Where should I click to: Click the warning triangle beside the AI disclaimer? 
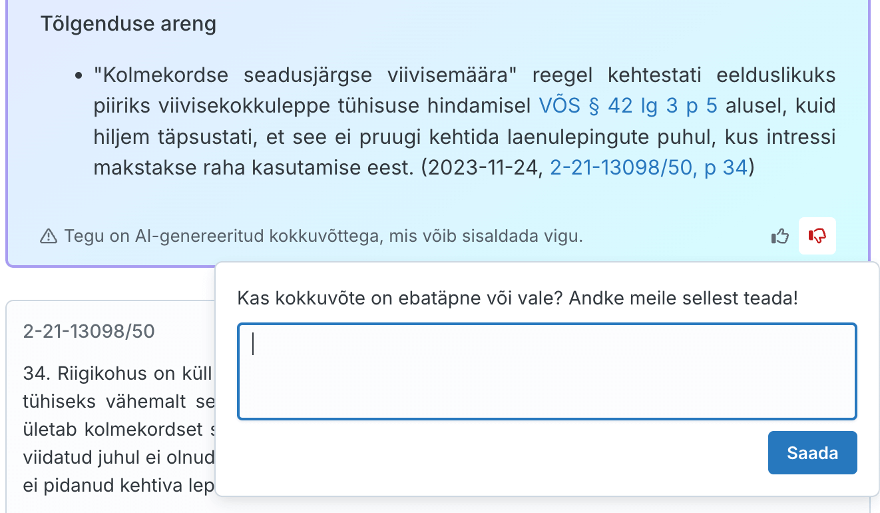(x=48, y=236)
